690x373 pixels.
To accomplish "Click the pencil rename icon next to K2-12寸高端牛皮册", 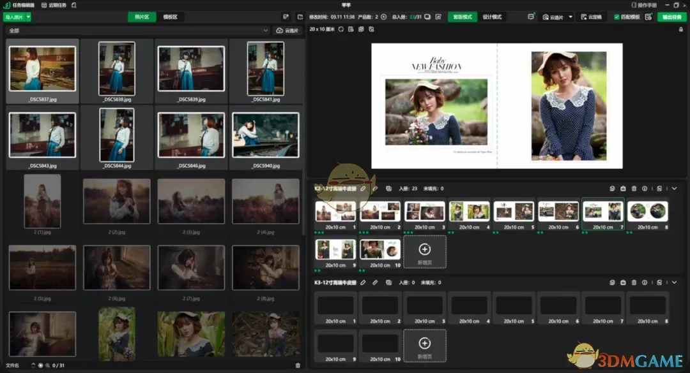I will coord(364,189).
